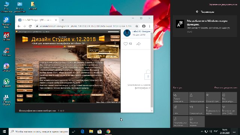The height and width of the screenshot is (135, 240).
Task: Click Project to screen tile
Action: click(x=213, y=110)
